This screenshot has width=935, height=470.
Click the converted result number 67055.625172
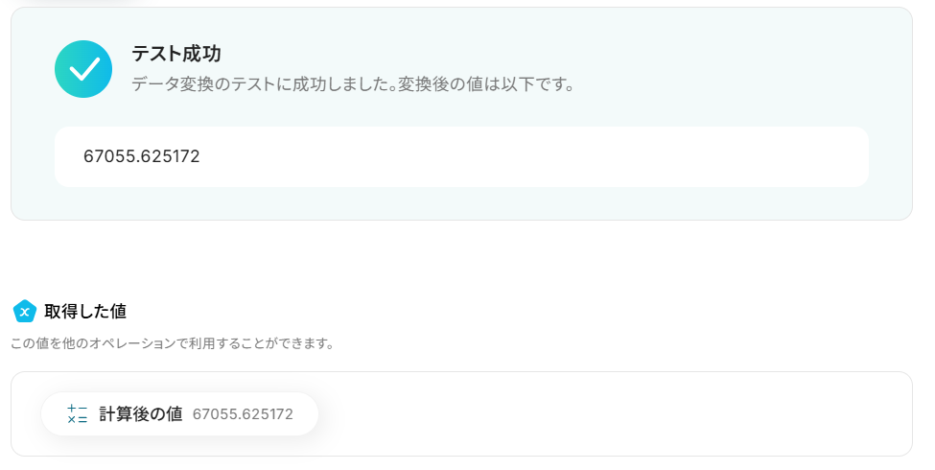(141, 156)
